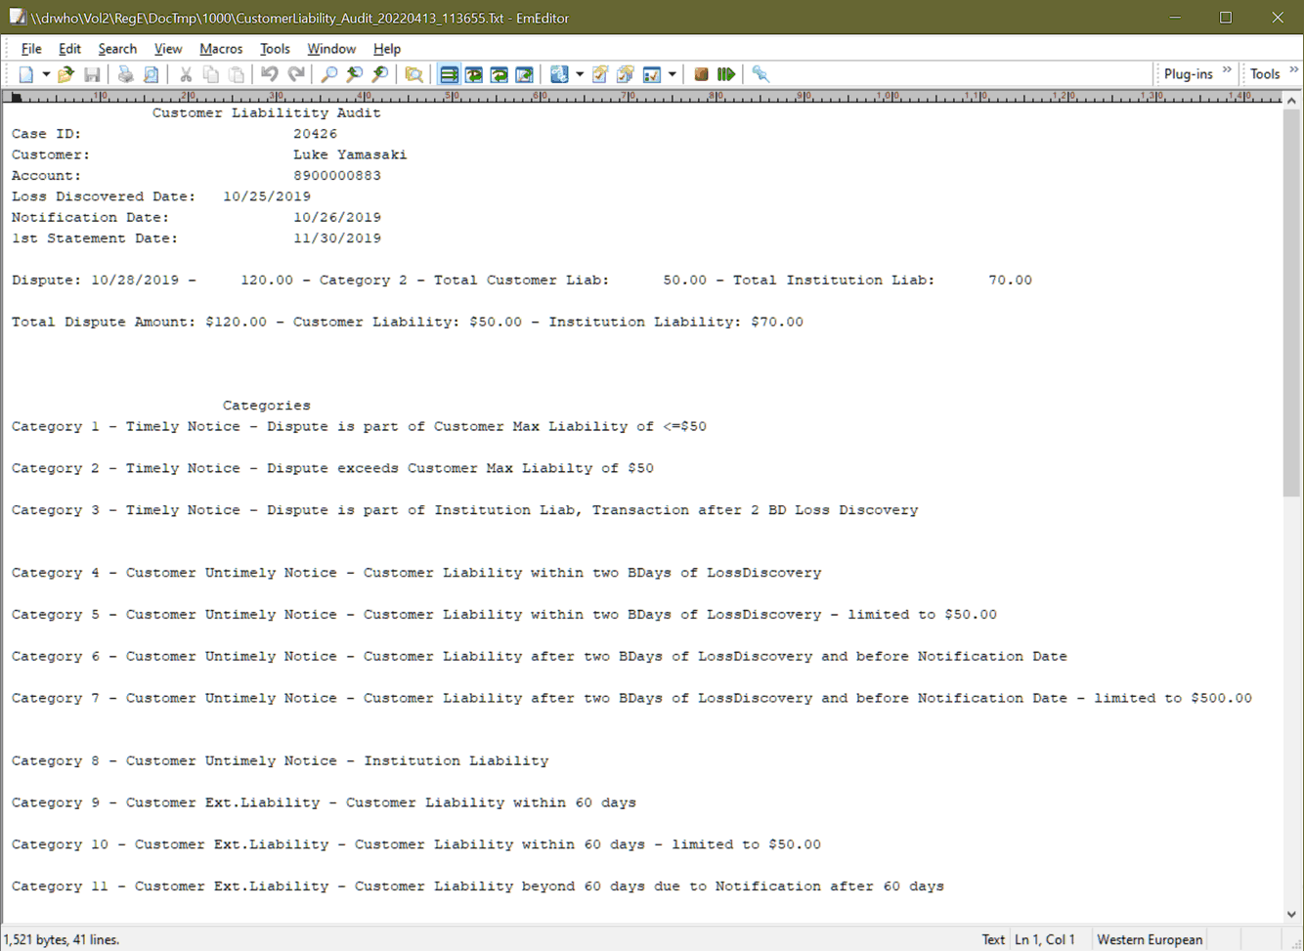Open Find with the magnifier icon
1304x951 pixels.
pos(329,74)
